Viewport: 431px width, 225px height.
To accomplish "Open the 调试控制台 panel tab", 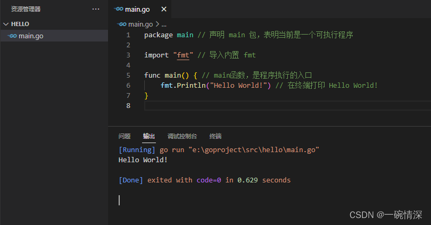I will click(182, 136).
